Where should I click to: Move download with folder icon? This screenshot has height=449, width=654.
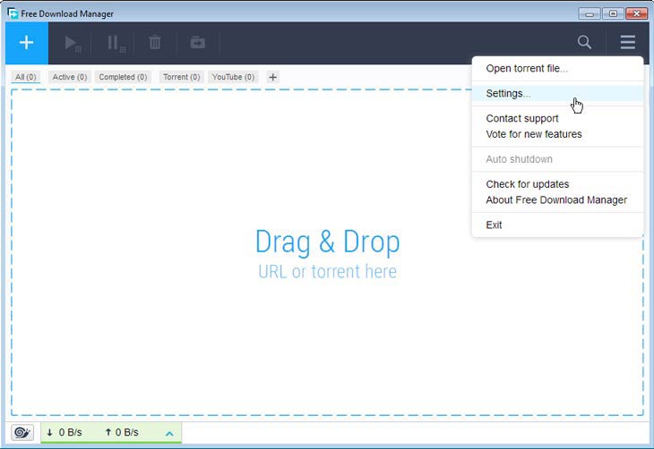point(198,42)
